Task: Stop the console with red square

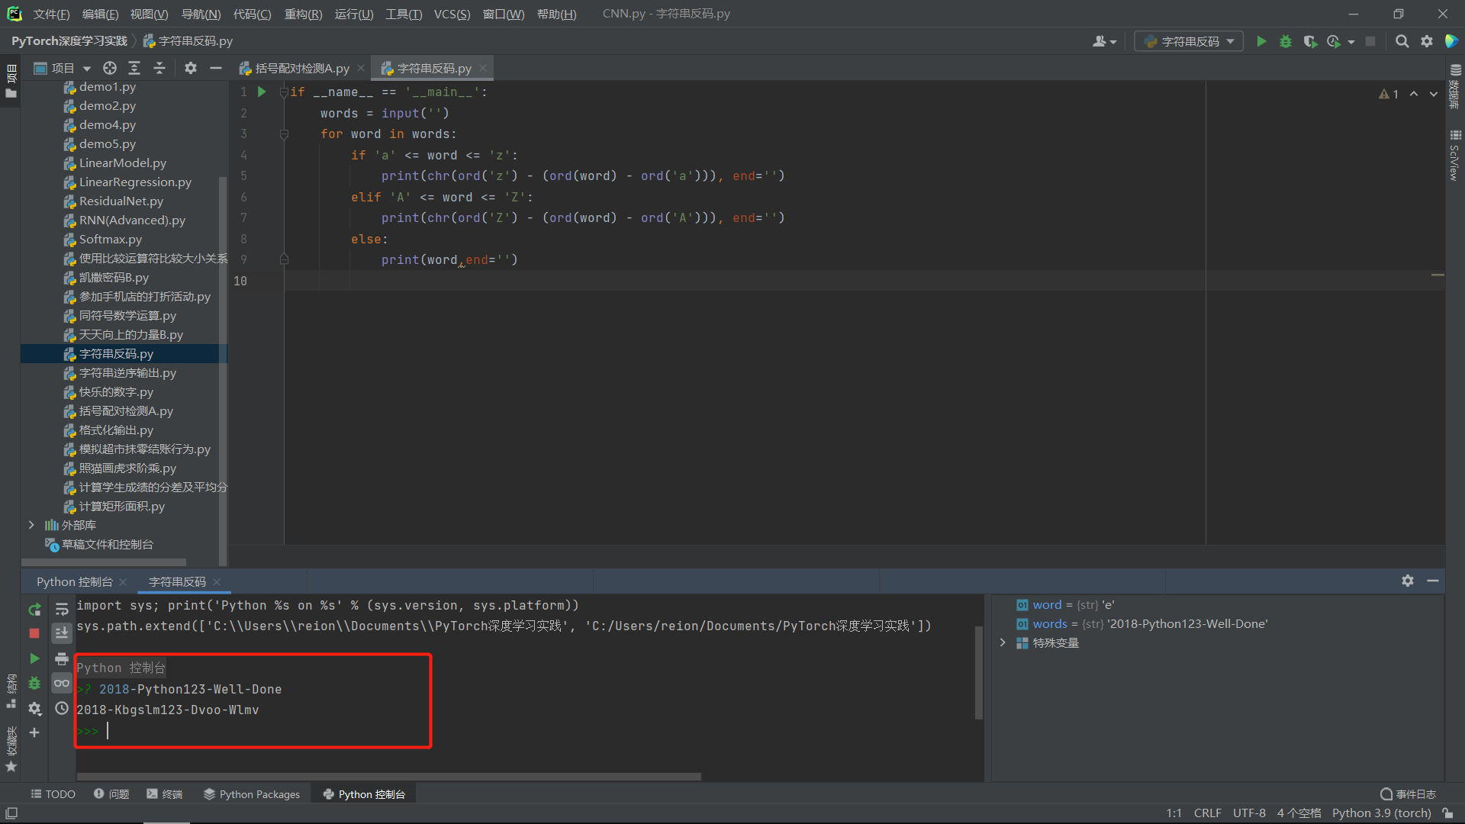Action: click(x=34, y=633)
